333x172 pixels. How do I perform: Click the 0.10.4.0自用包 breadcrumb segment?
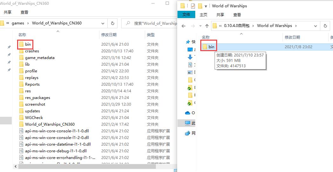coord(237,26)
